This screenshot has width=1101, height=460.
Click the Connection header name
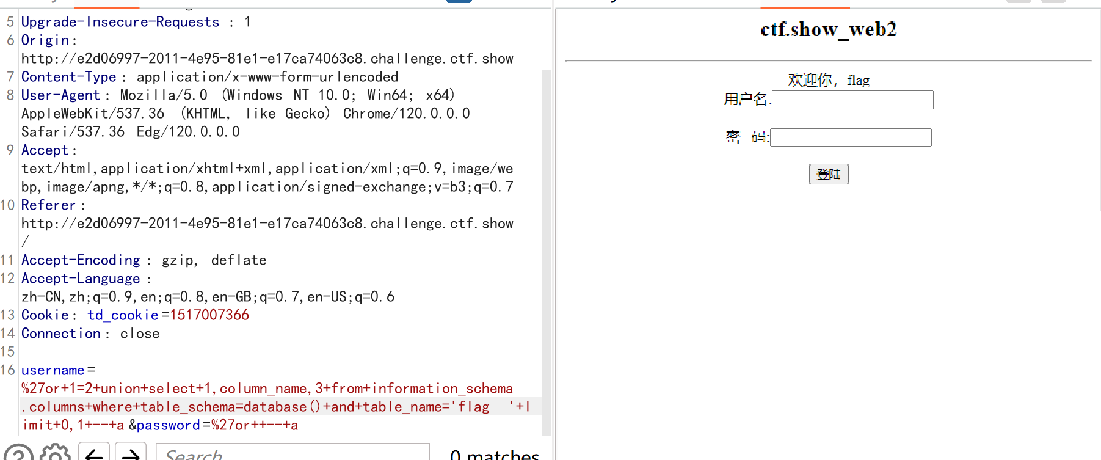click(x=61, y=334)
